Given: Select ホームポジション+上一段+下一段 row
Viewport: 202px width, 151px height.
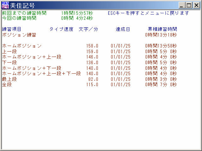Looking at the screenshot, I should click(41, 74).
